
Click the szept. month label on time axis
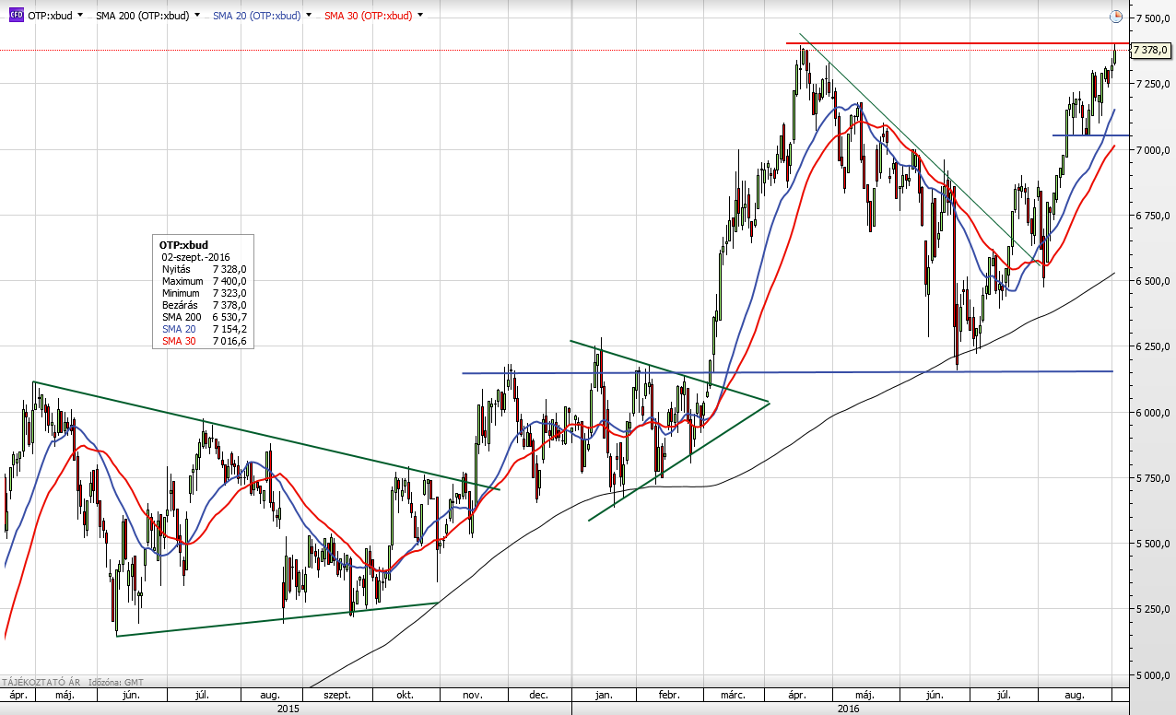335,694
